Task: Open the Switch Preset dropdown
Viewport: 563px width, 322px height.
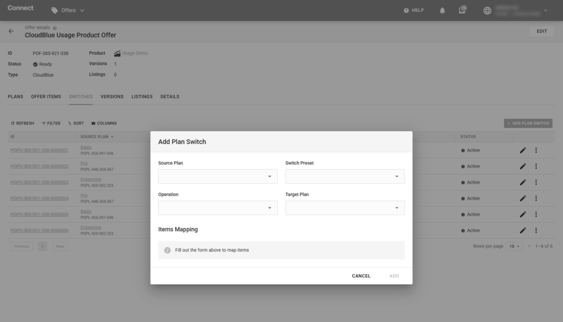Action: (x=345, y=176)
